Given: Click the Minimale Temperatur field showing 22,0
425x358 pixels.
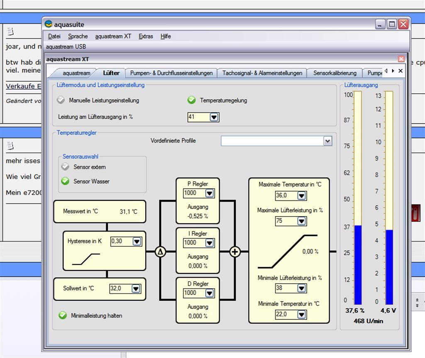Looking at the screenshot, I should (286, 314).
